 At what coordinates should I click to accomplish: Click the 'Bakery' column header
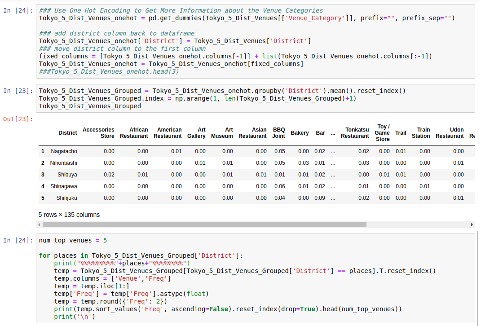(300, 133)
